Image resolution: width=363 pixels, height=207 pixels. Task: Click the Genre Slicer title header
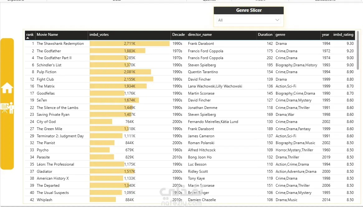pyautogui.click(x=249, y=10)
